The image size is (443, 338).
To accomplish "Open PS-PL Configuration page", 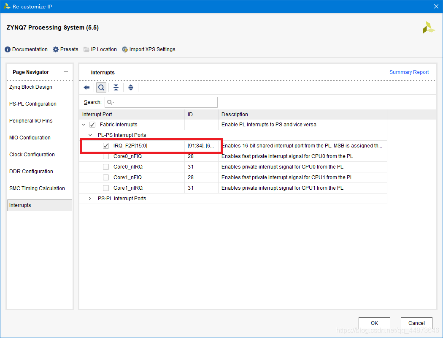I will point(33,104).
